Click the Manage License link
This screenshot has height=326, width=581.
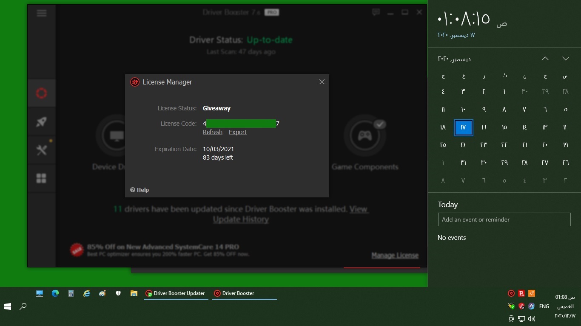coord(395,256)
